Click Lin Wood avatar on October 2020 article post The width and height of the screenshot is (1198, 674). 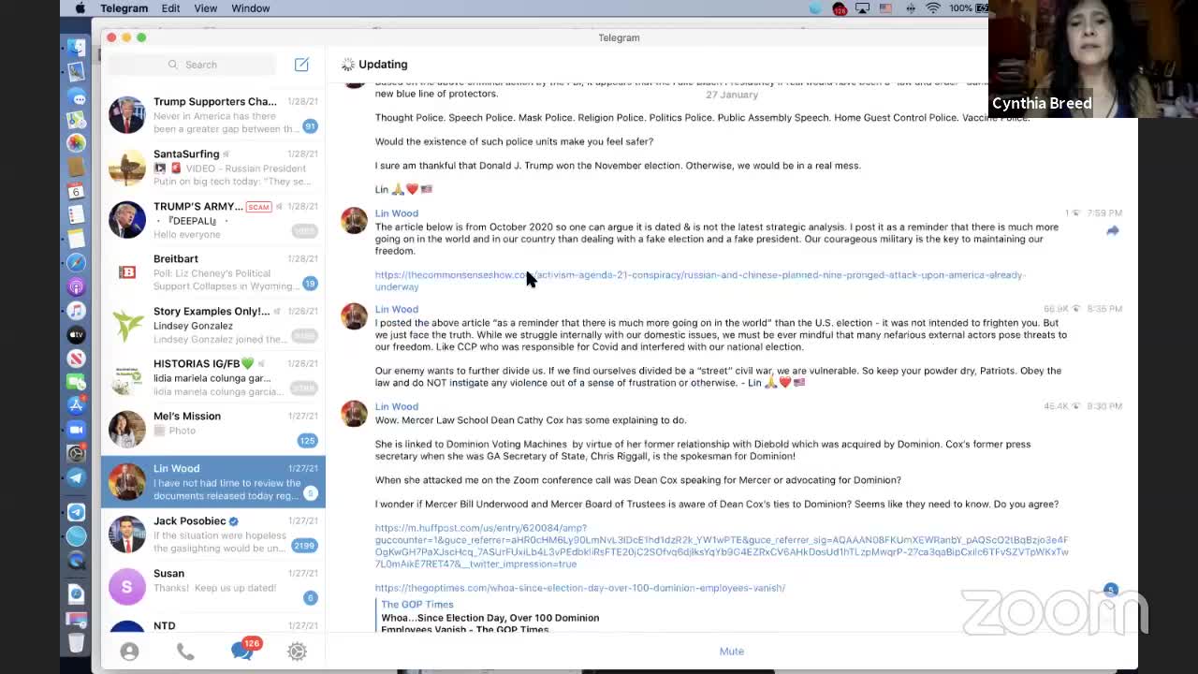point(354,221)
